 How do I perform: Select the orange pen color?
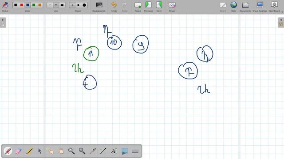coord(39,5)
